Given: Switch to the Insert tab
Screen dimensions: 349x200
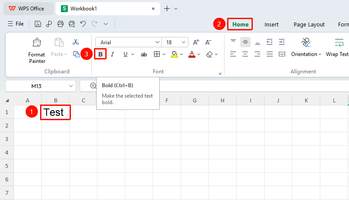Looking at the screenshot, I should [271, 24].
